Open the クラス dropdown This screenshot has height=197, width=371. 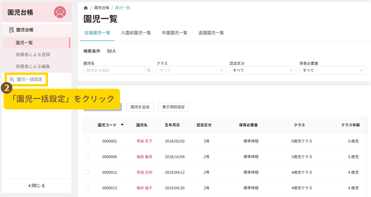[x=191, y=70]
